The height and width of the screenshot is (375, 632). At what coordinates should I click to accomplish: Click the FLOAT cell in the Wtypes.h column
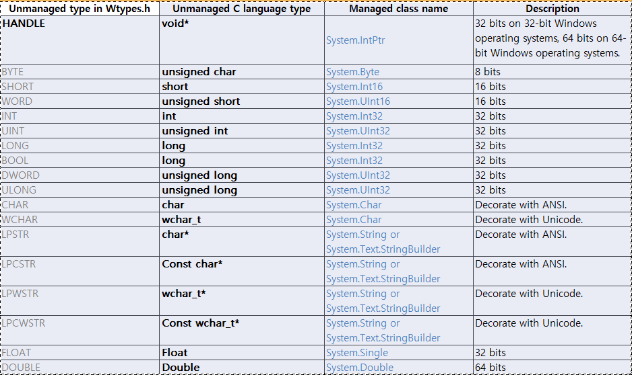click(80, 353)
